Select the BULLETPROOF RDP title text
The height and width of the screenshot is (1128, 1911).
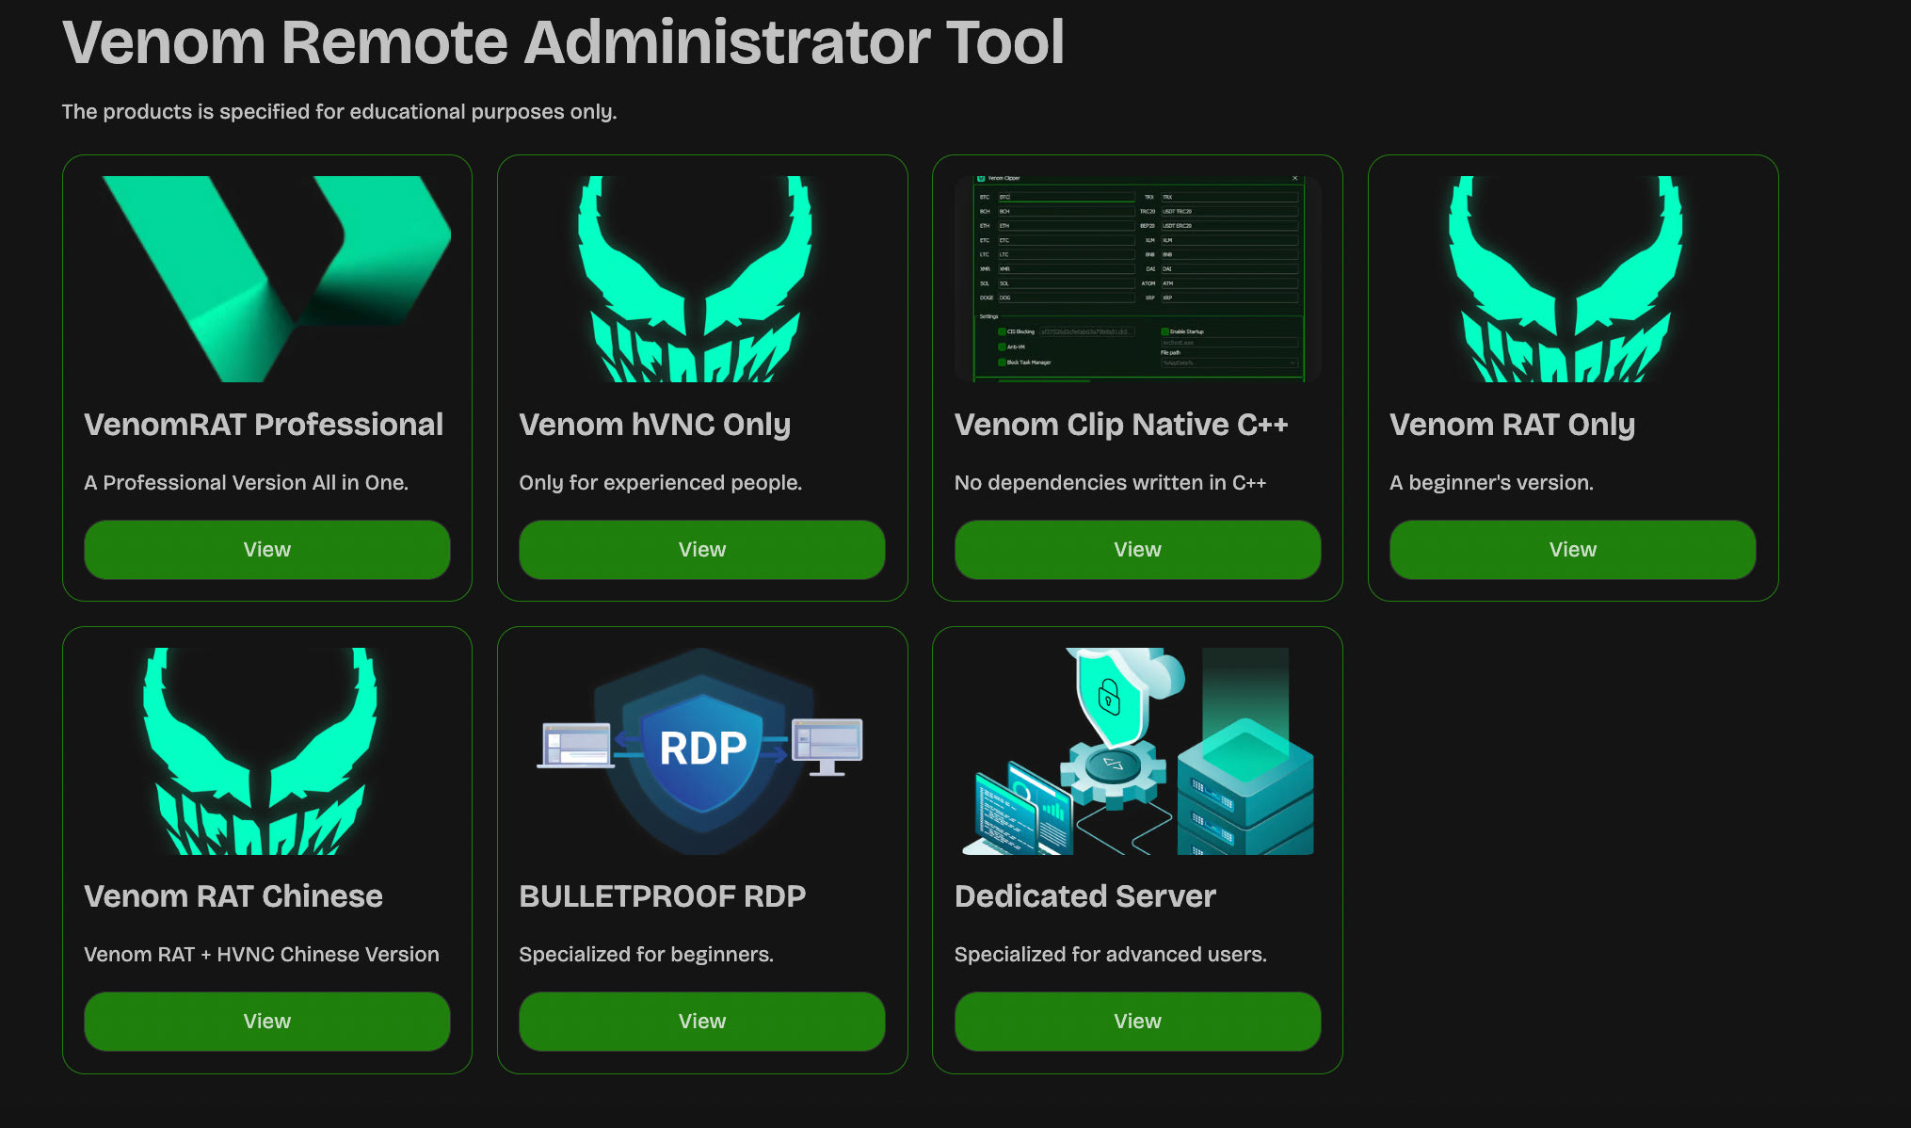(x=662, y=896)
